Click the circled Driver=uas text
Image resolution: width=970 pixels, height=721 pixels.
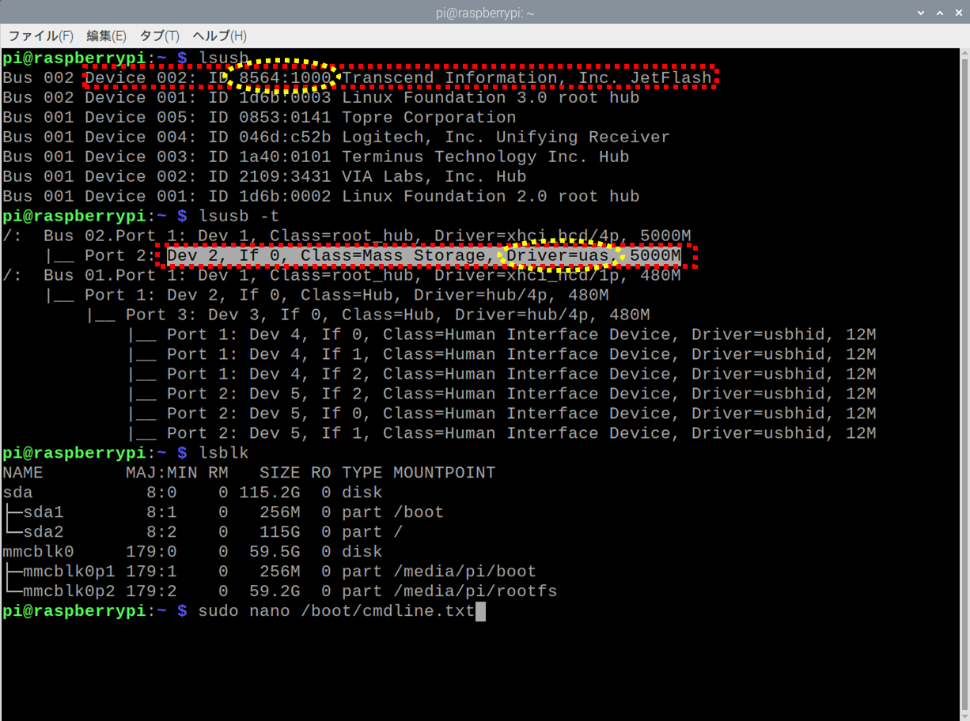pos(559,255)
